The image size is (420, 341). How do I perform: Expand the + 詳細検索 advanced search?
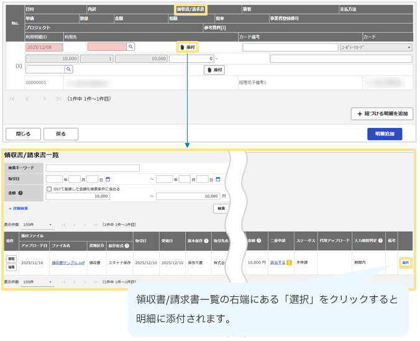coord(19,209)
